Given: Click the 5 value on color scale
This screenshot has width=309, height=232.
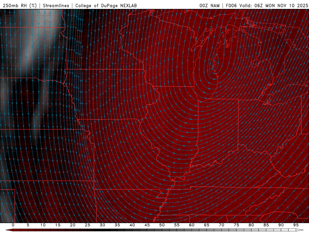Looking at the screenshot, I should [x=28, y=225].
